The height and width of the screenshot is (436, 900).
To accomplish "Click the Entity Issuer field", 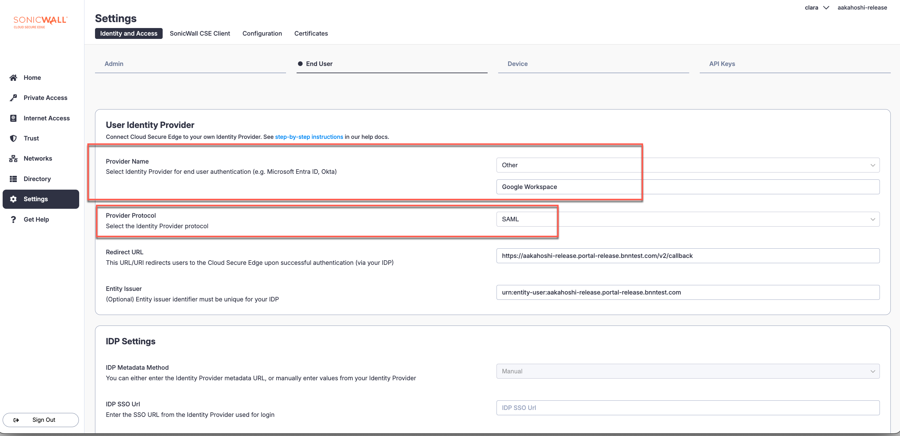I will click(x=688, y=293).
